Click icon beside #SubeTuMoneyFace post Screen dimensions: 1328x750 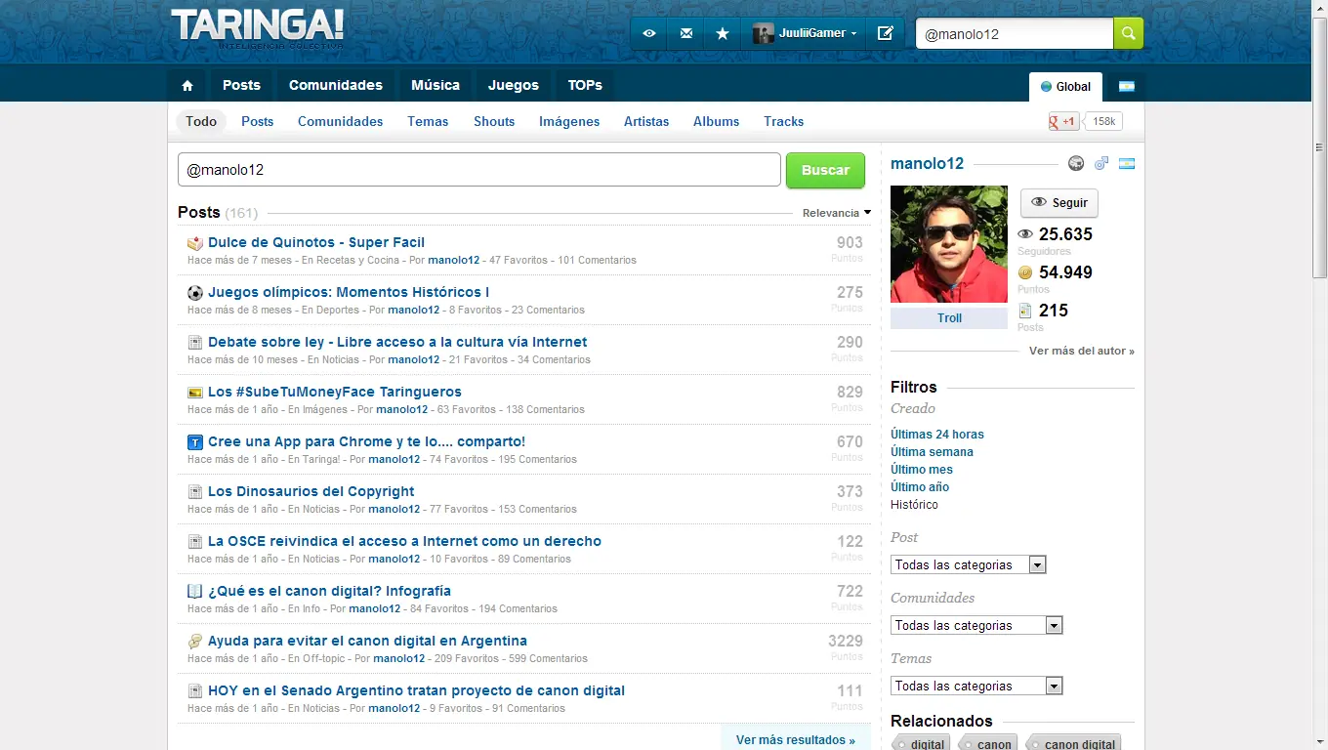pyautogui.click(x=195, y=393)
